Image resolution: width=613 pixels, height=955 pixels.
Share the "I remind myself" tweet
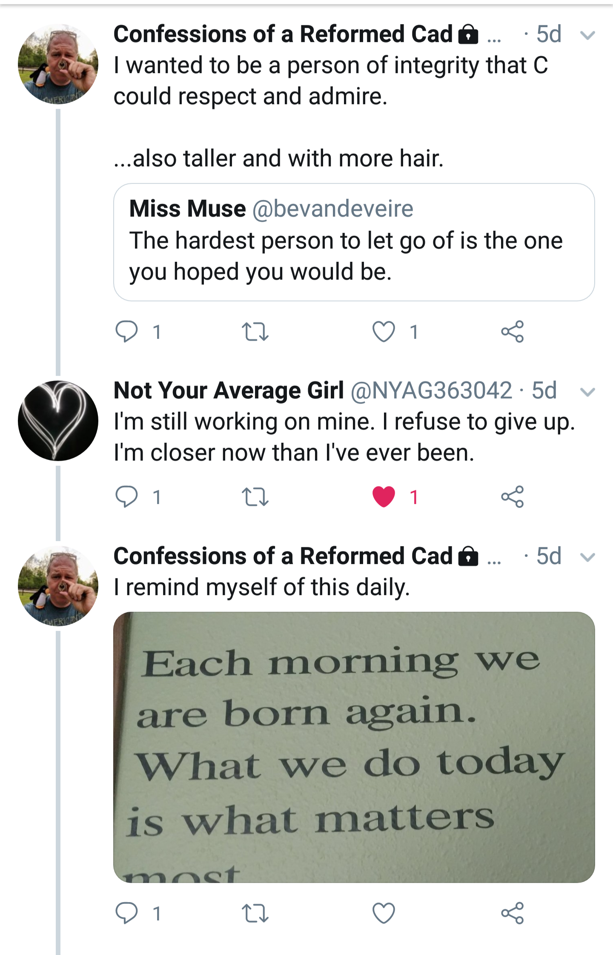(512, 913)
